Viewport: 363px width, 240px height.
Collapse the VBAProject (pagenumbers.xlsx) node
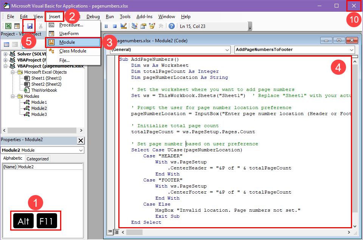(5, 66)
